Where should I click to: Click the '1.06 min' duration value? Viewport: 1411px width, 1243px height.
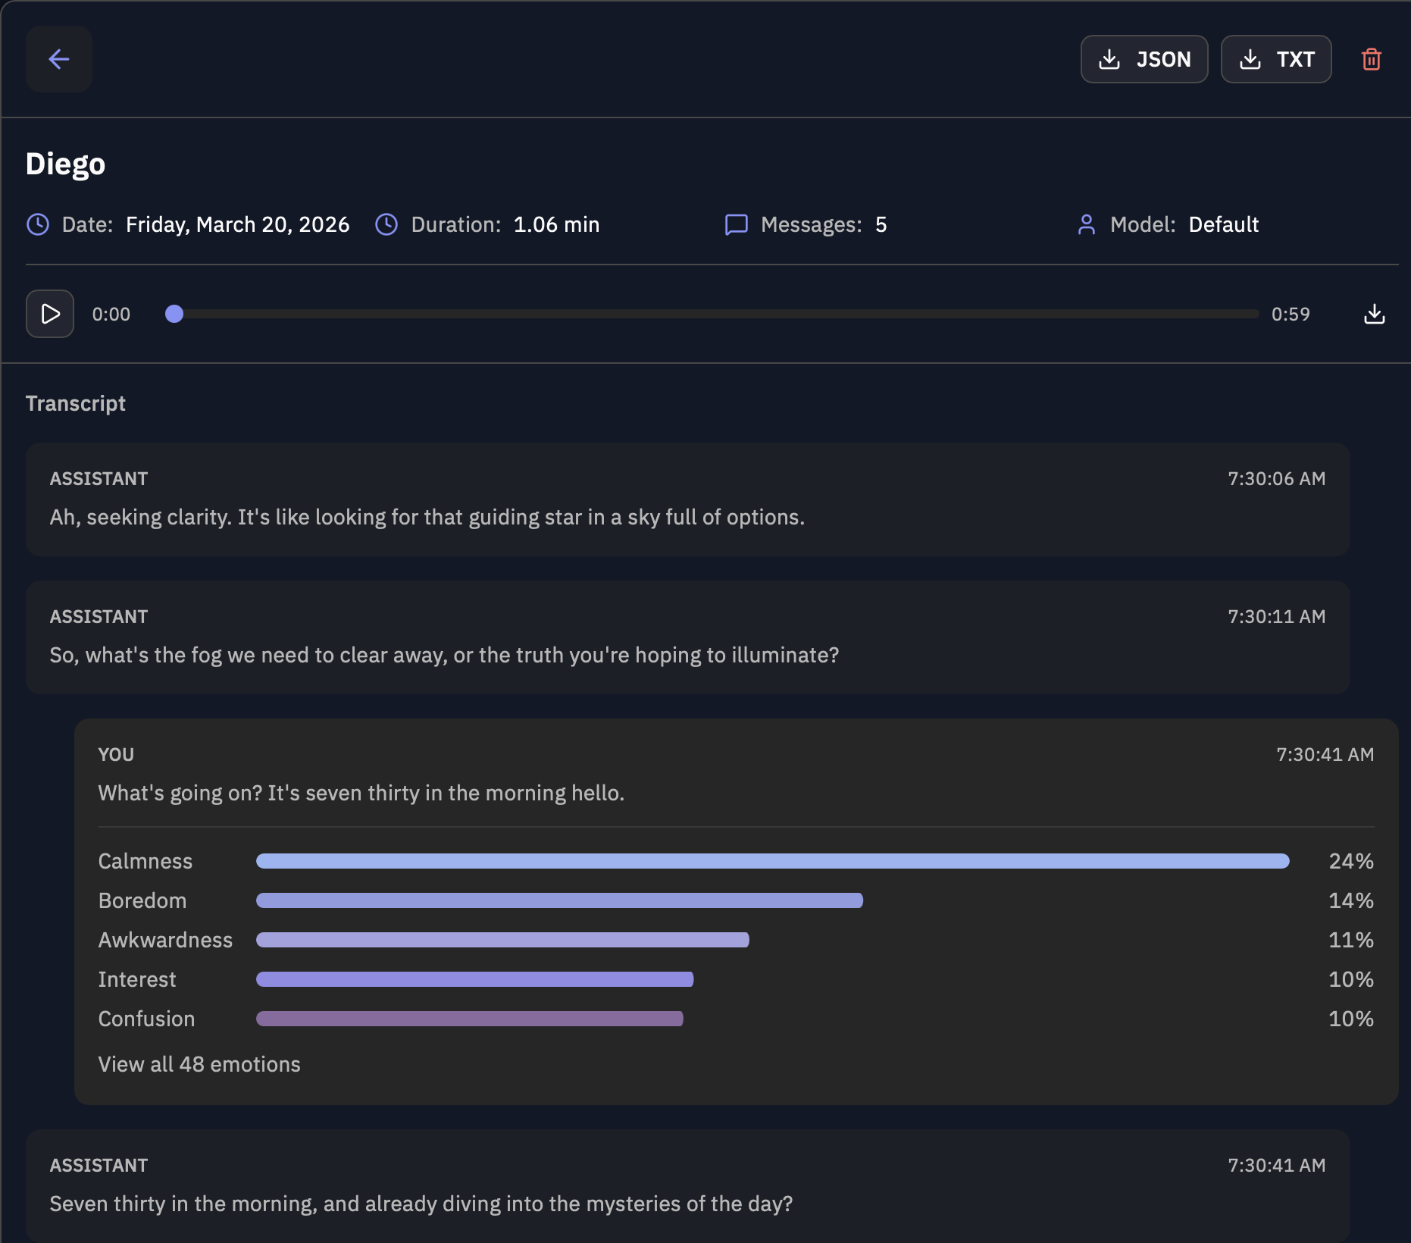click(556, 224)
